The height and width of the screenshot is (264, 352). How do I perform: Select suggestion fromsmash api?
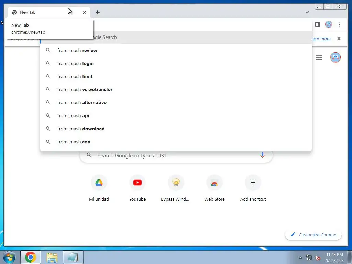[176, 115]
